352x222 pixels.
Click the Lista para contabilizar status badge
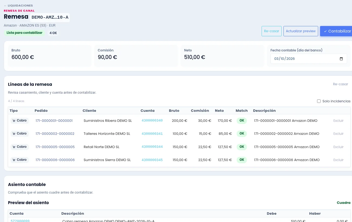coord(24,33)
